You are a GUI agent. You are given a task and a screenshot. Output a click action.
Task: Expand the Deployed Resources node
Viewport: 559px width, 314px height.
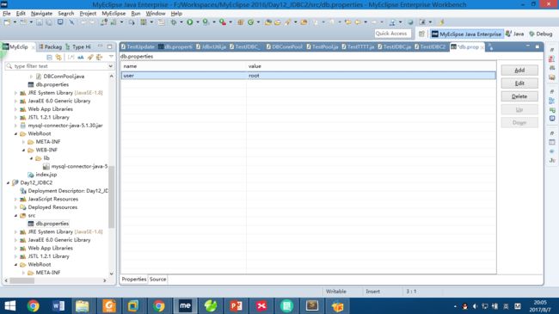point(15,207)
